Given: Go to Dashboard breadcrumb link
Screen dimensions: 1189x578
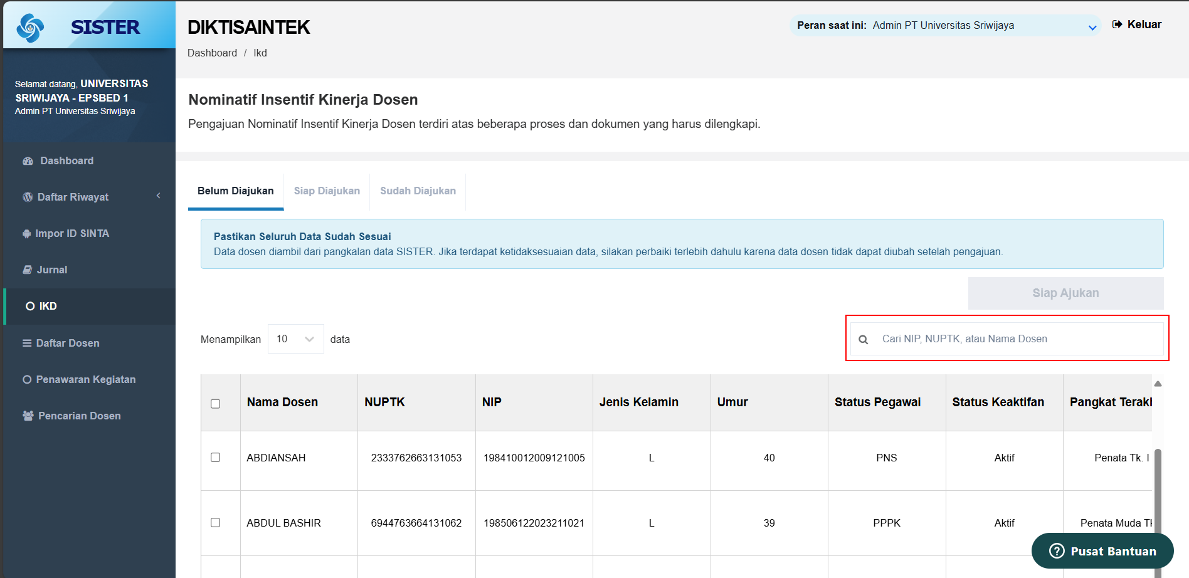Looking at the screenshot, I should tap(212, 53).
